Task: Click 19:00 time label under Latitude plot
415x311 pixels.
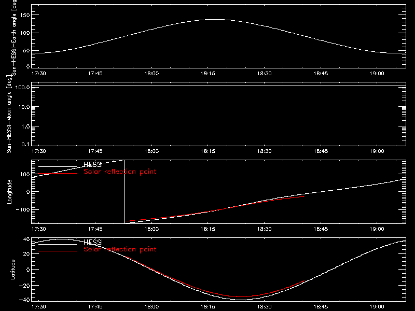Action: (x=377, y=307)
